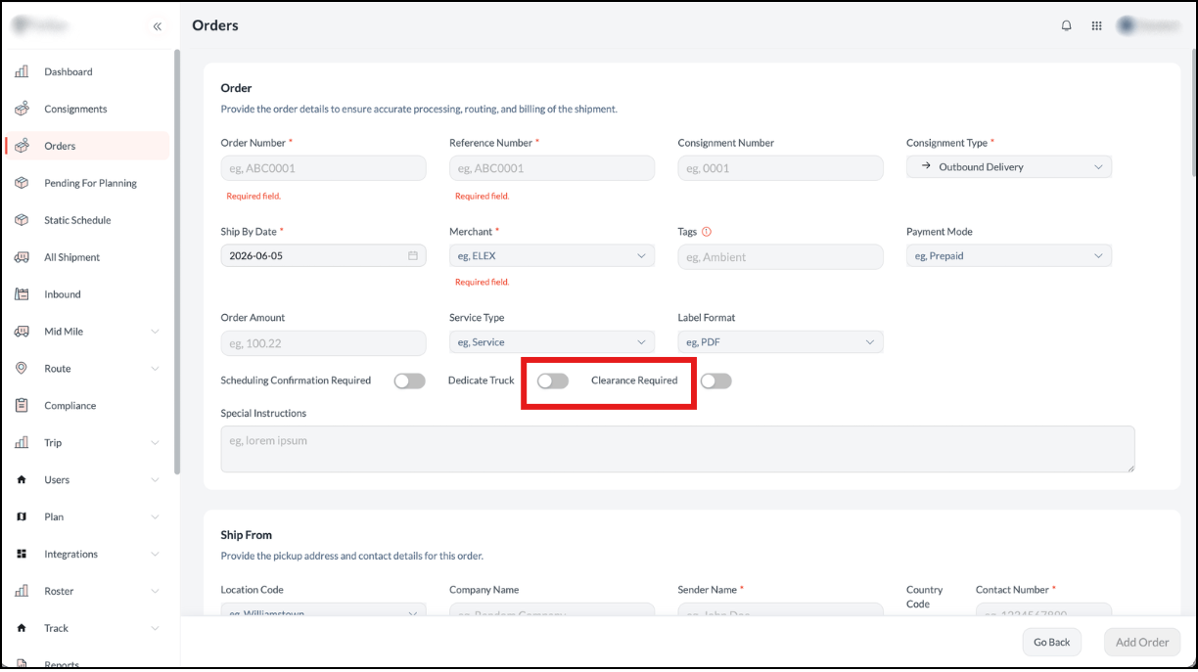Expand the Track menu chevron

(155, 628)
